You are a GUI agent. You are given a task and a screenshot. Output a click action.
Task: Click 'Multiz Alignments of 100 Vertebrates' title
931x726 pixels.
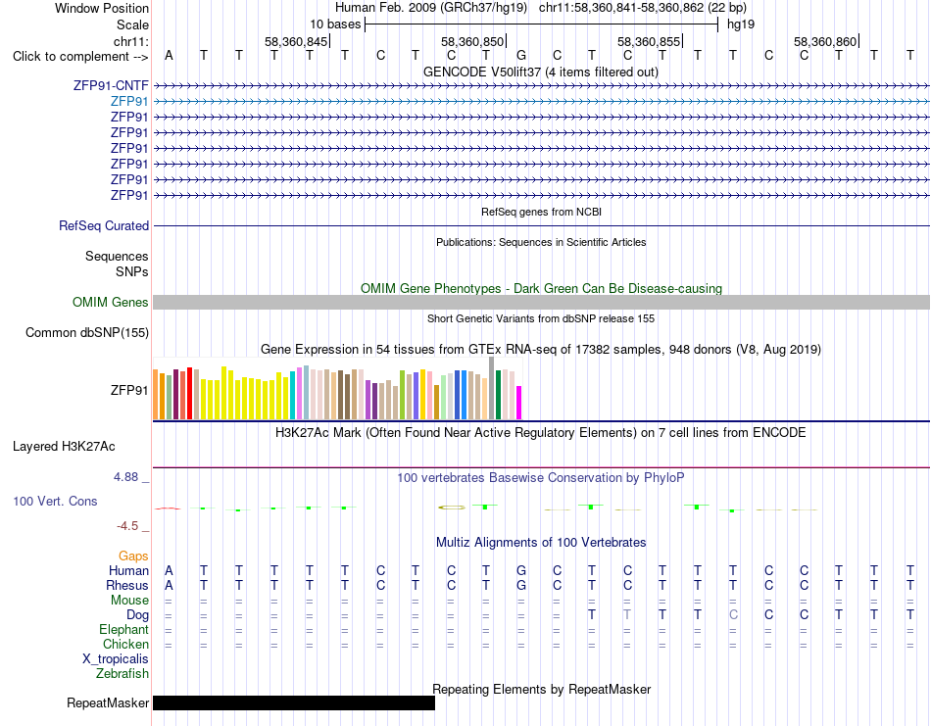point(541,542)
